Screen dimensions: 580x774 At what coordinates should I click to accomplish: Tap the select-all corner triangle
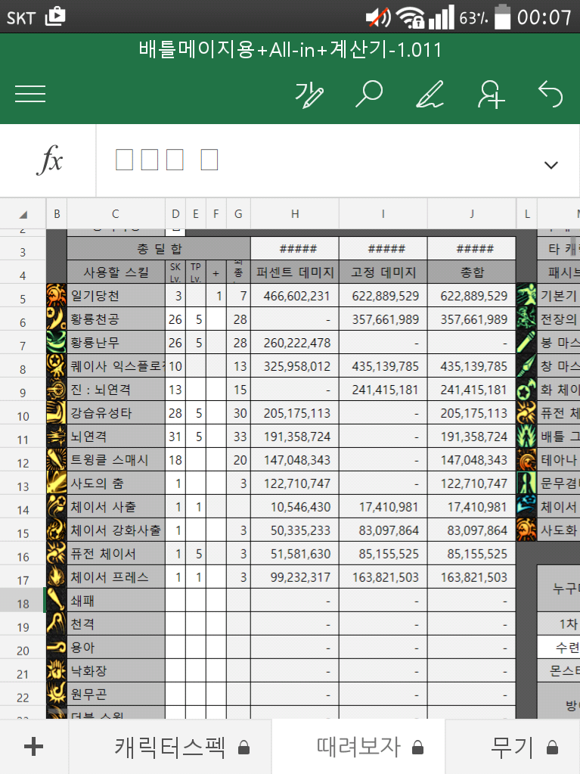[23, 215]
